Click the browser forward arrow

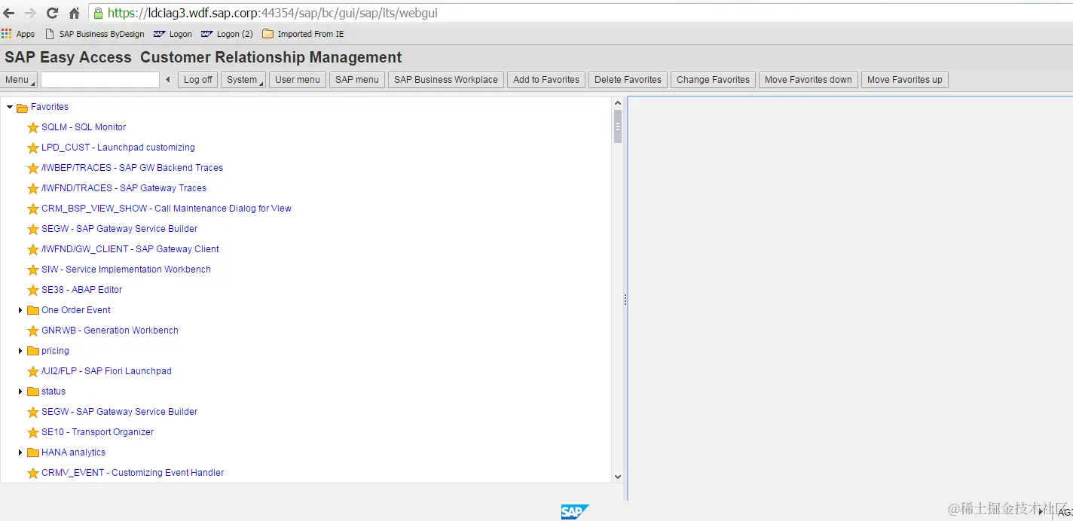[x=30, y=13]
